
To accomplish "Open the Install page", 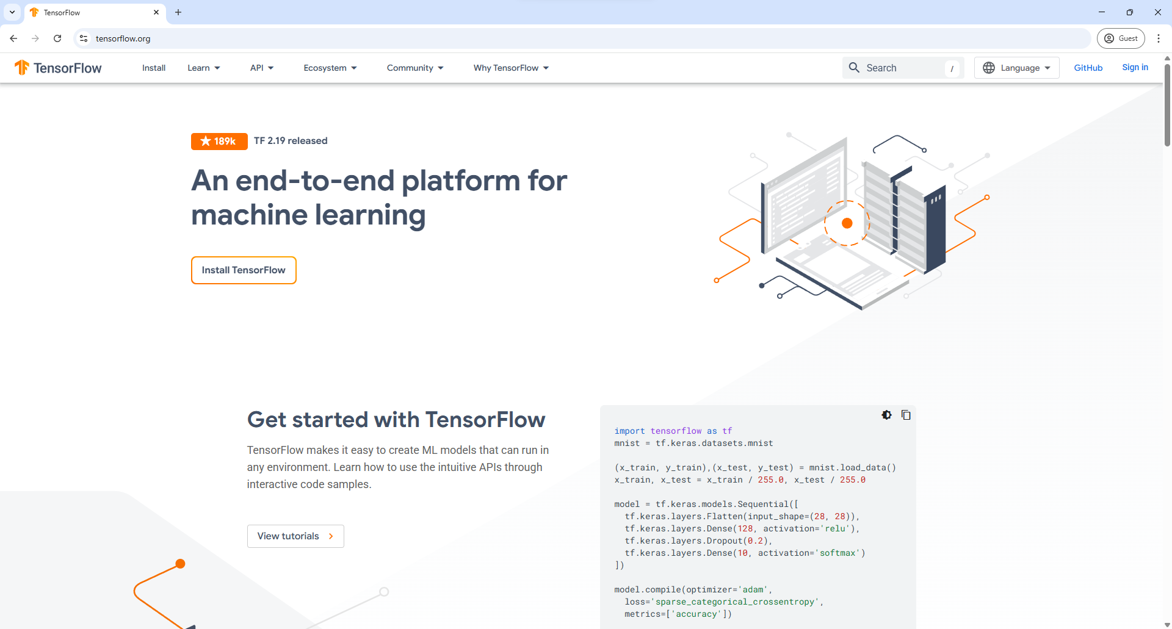I will click(x=154, y=68).
